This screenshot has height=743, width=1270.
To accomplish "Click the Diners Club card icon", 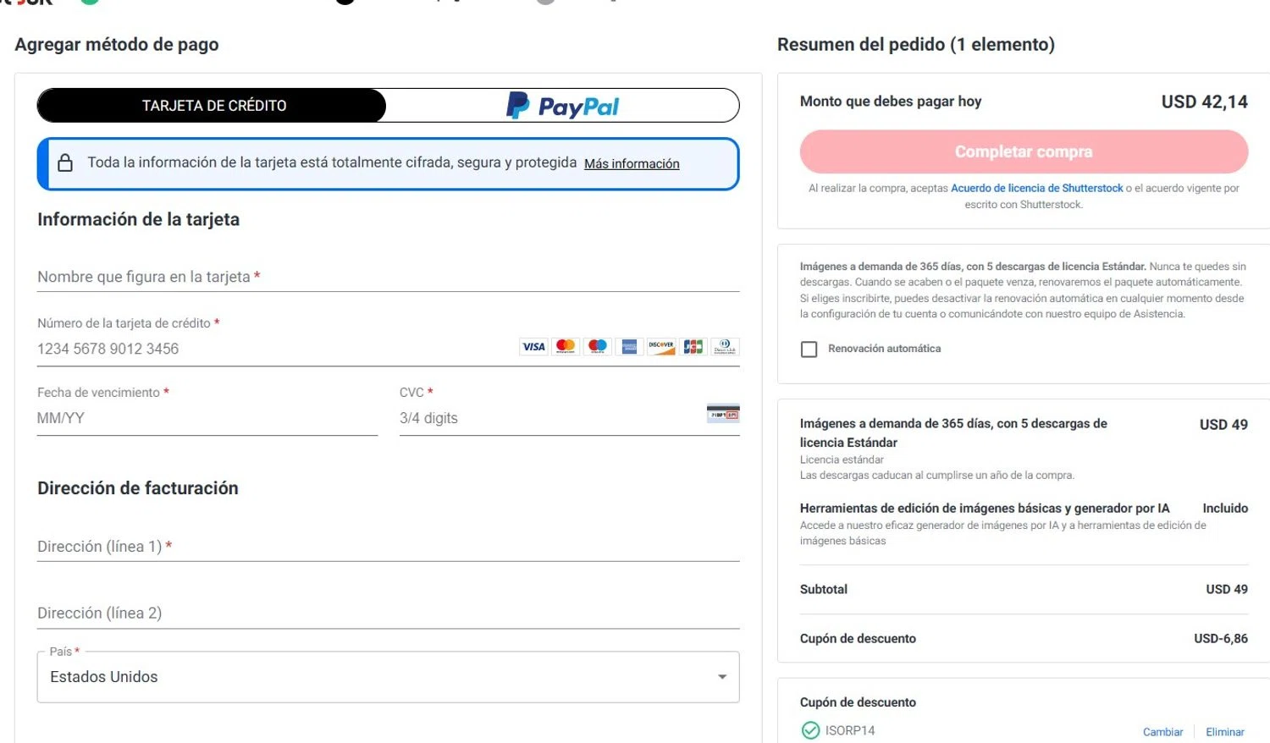I will click(725, 346).
